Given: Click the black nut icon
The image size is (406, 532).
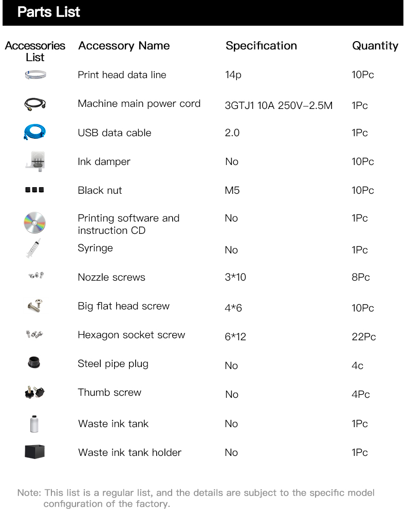Looking at the screenshot, I should 34,190.
